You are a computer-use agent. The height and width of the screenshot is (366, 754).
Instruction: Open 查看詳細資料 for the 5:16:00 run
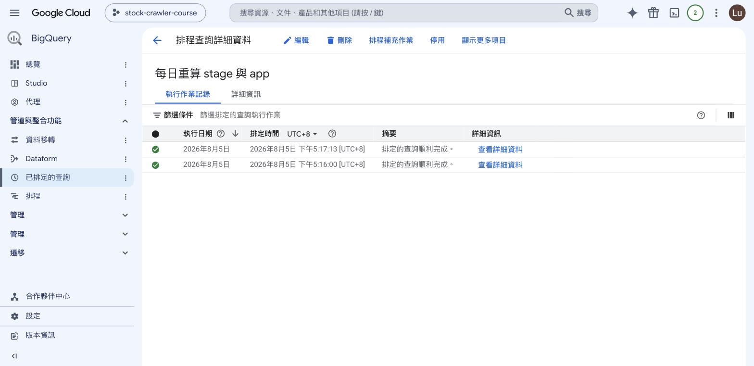[500, 165]
